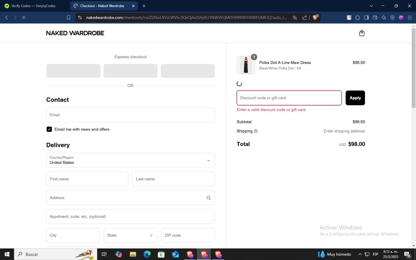Screen dimensions: 416x260
Task: Expand the State dropdown
Action: point(130,235)
